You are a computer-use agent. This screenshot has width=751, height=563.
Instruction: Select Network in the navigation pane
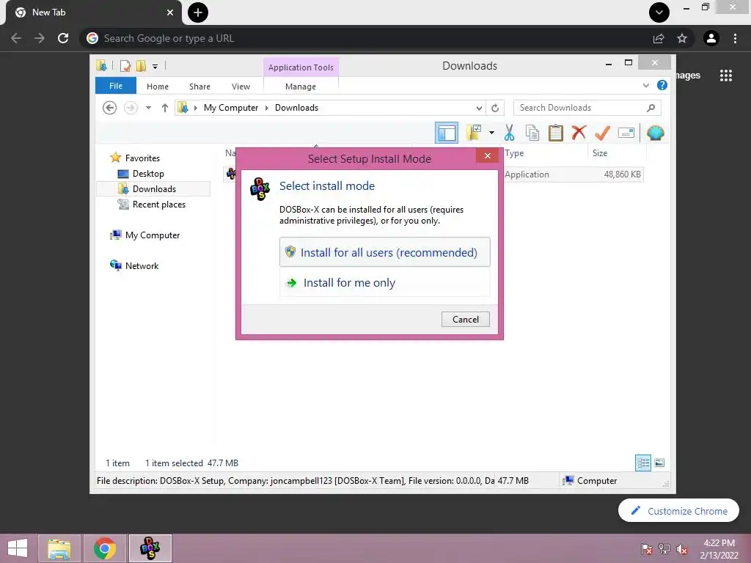click(x=142, y=265)
